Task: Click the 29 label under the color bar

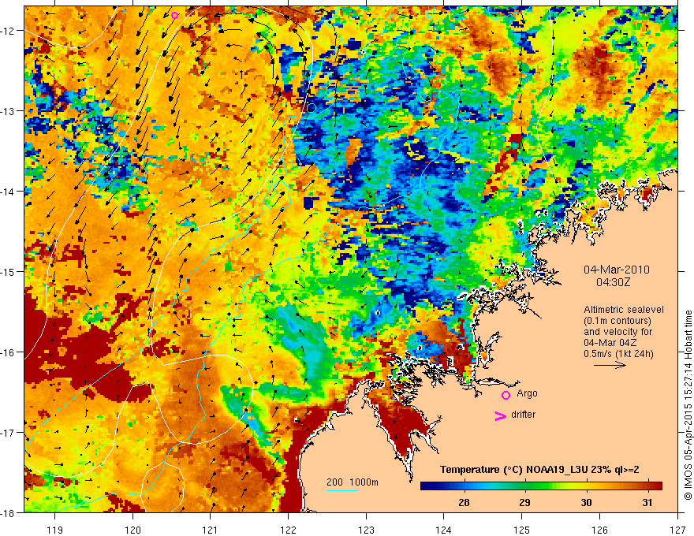Action: point(524,503)
